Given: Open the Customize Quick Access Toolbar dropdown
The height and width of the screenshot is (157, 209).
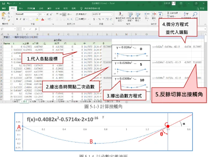Looking at the screenshot, I should pyautogui.click(x=20, y=4).
